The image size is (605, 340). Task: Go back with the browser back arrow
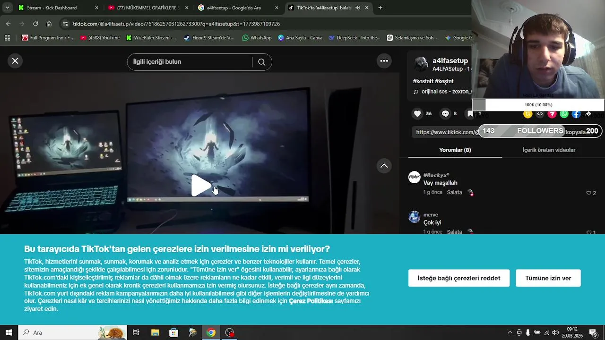(x=8, y=24)
